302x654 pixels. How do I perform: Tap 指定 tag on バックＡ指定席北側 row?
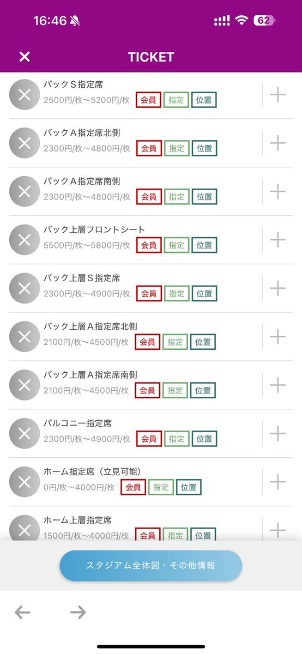coord(177,148)
